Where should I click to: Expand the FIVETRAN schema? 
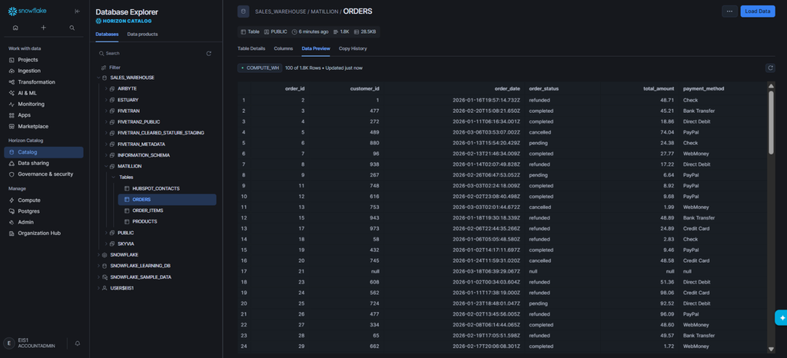tap(106, 111)
